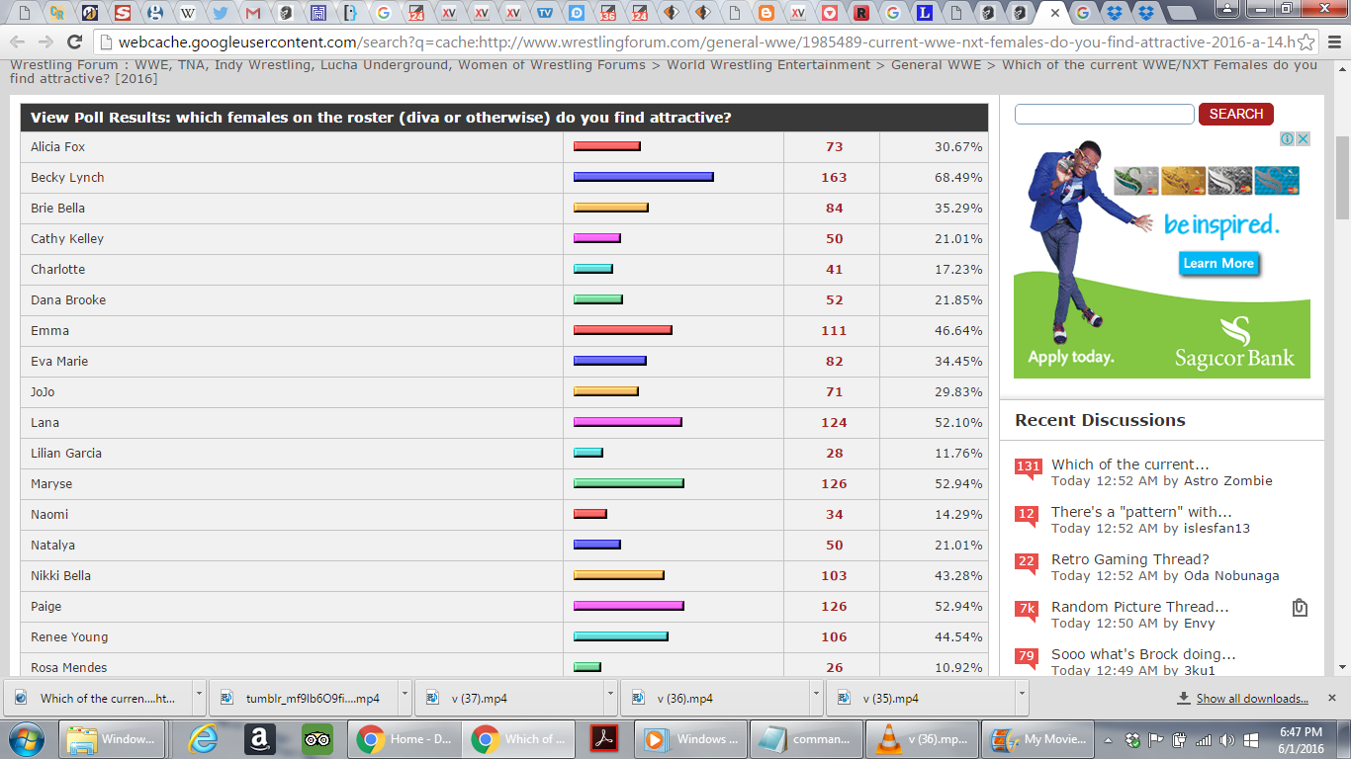
Task: Switch to the Windows Media Player taskbar item
Action: (689, 739)
